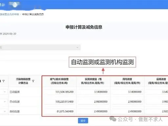
Task: Click the blue 提交 submit button
Action: click(83, 121)
